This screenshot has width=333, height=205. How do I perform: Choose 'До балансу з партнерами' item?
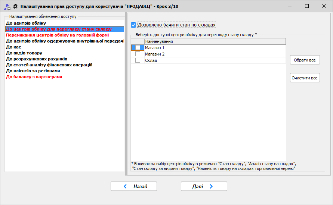click(34, 77)
